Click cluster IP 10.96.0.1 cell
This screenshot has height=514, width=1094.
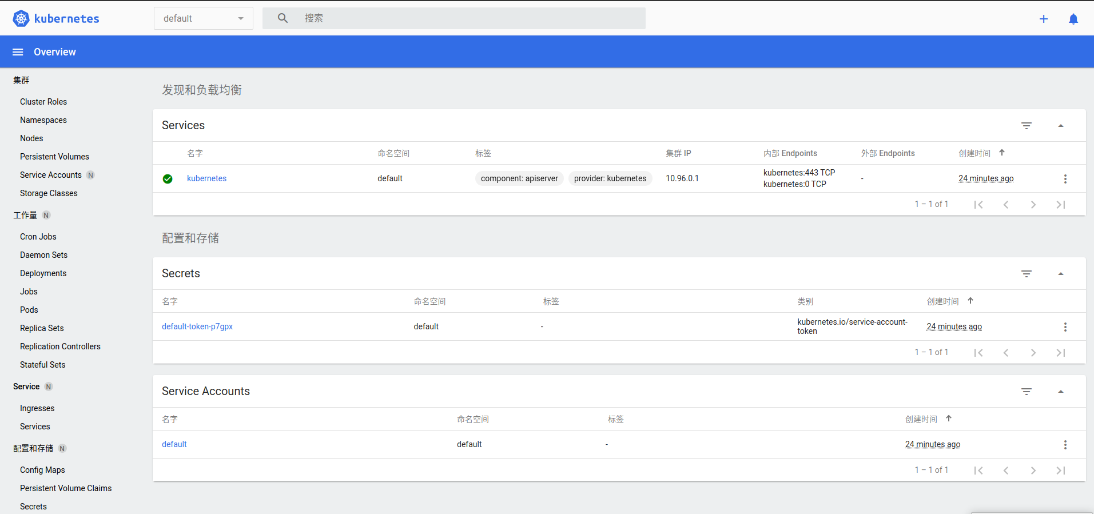coord(682,178)
